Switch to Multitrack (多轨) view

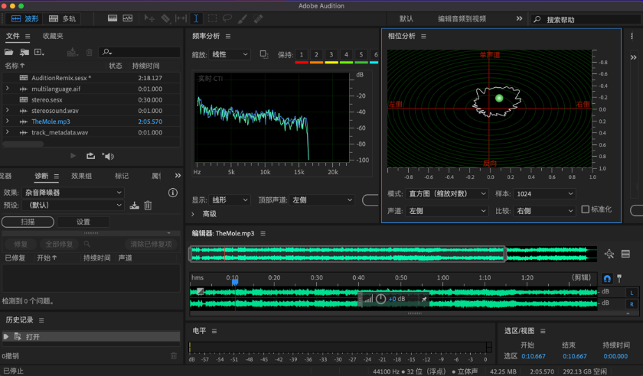click(62, 19)
